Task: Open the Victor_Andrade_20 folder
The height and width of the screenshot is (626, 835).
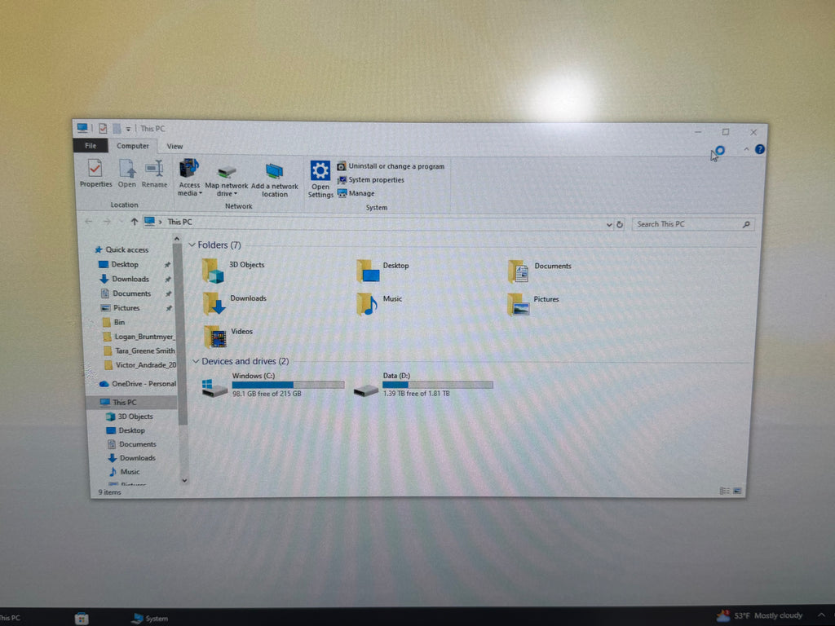Action: (x=139, y=365)
